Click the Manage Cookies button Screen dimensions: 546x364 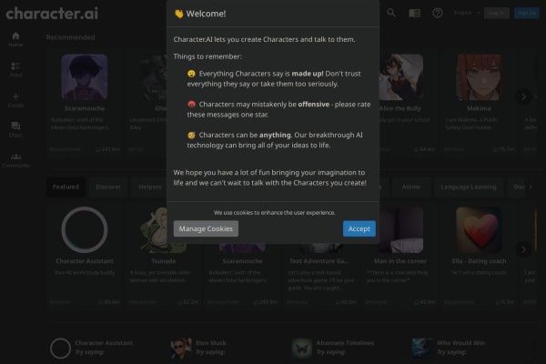pos(206,228)
